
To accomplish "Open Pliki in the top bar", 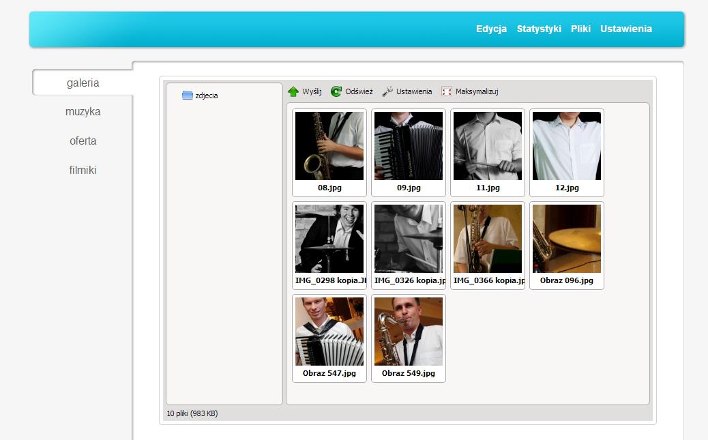I will (580, 29).
